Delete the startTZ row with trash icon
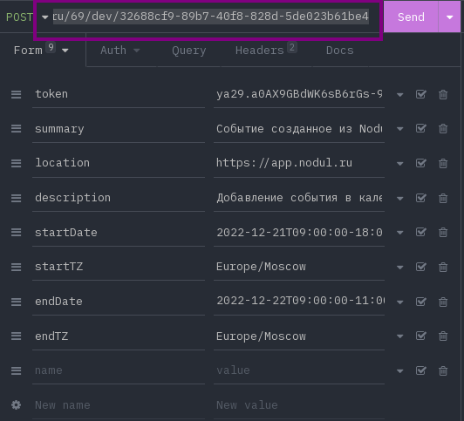464x421 pixels. coord(443,268)
